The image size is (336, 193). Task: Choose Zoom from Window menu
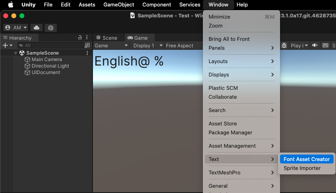click(241, 25)
